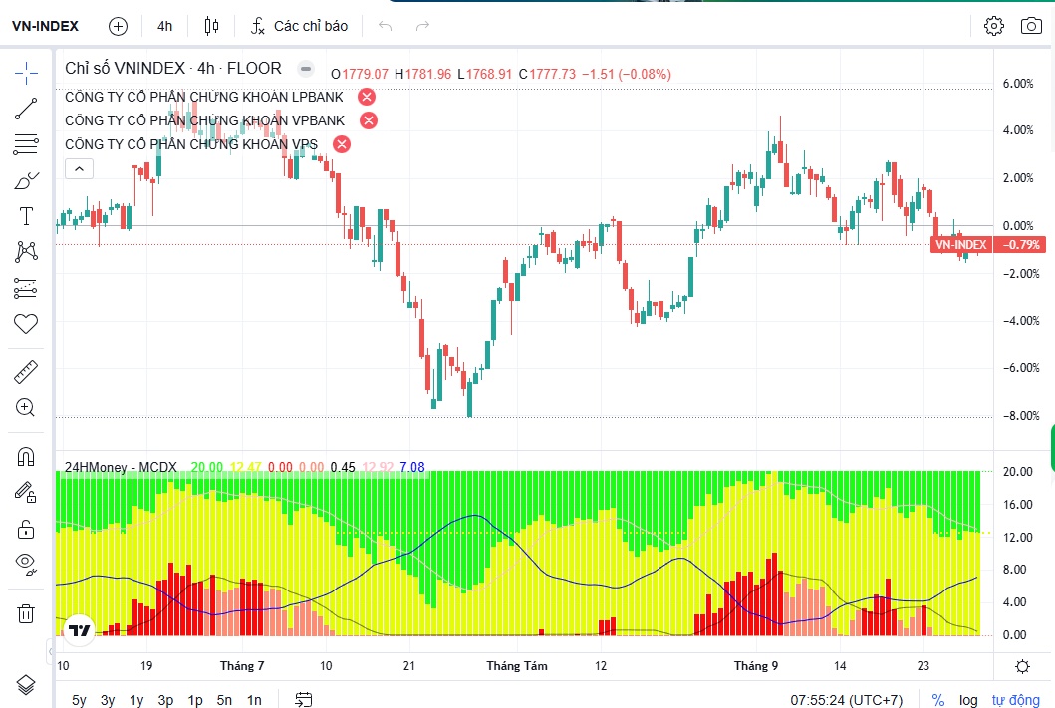This screenshot has width=1055, height=708.
Task: Select the 3y time range
Action: point(108,700)
